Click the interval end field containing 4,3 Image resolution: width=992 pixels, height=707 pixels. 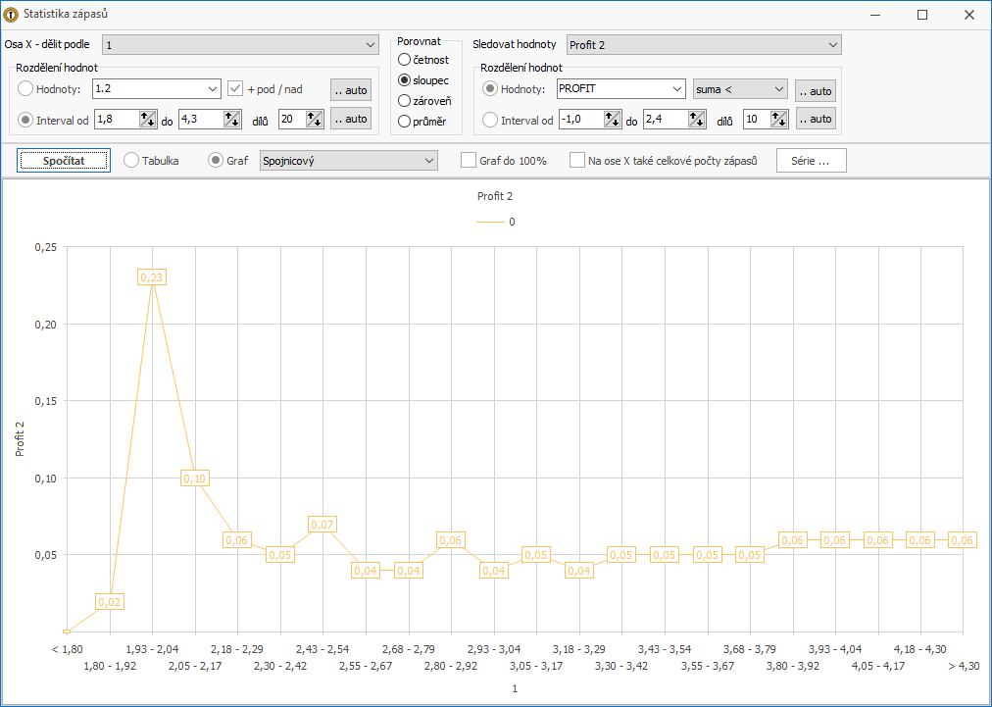coord(202,119)
